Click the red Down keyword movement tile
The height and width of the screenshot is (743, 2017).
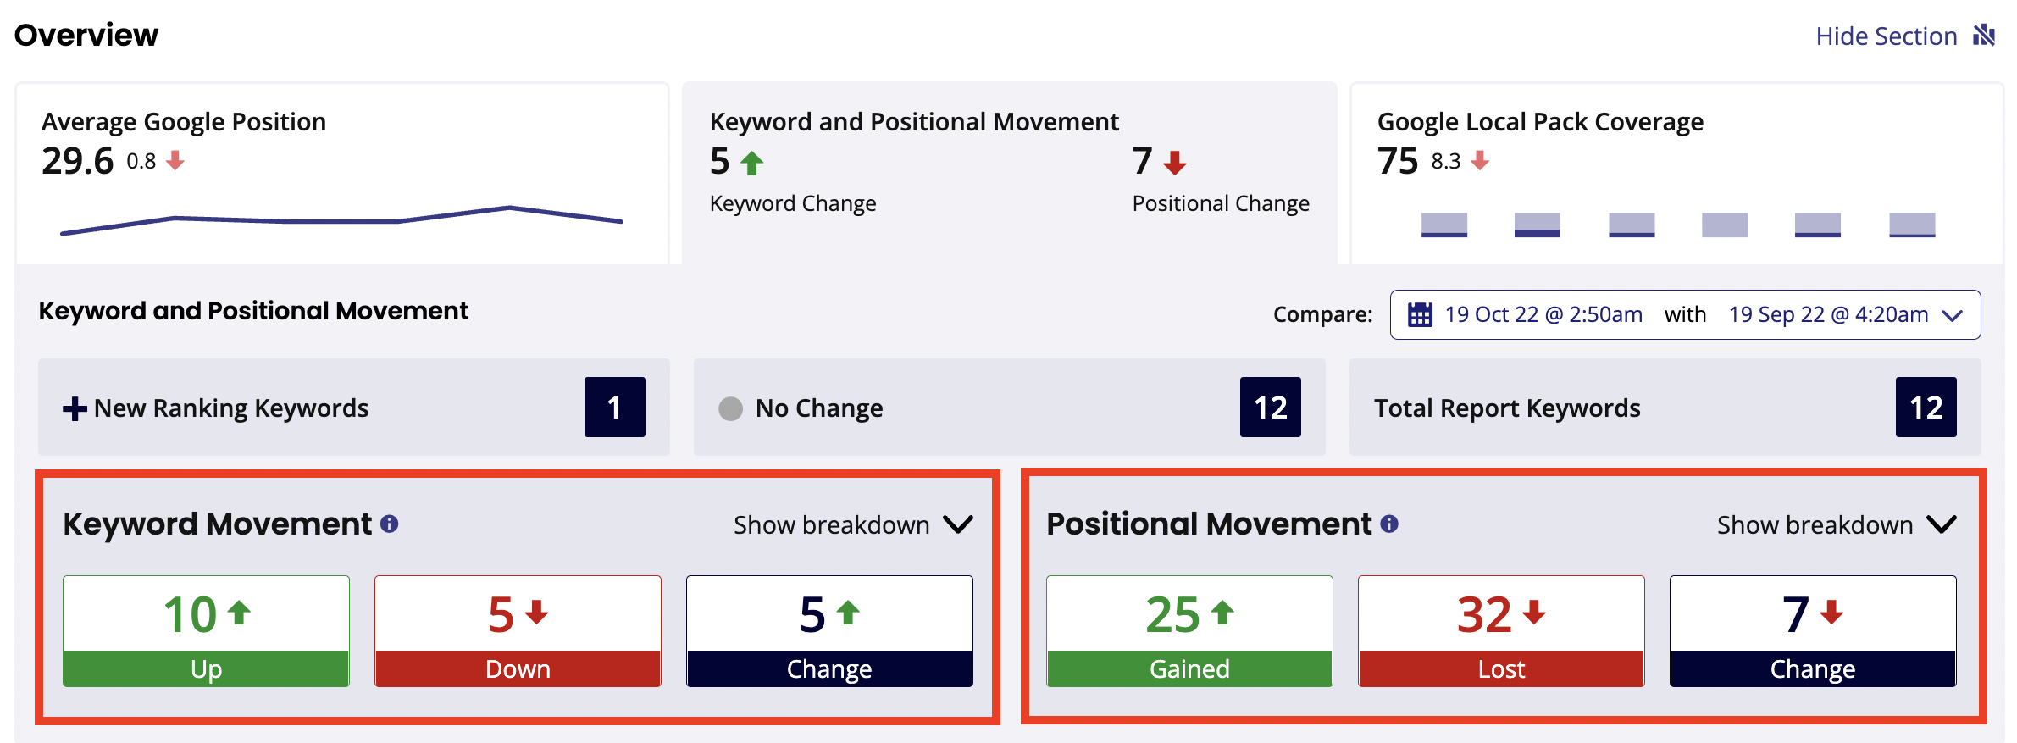[518, 631]
